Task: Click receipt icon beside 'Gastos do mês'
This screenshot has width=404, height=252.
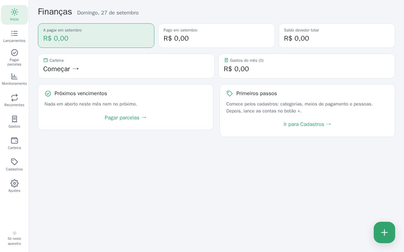Action: click(226, 60)
